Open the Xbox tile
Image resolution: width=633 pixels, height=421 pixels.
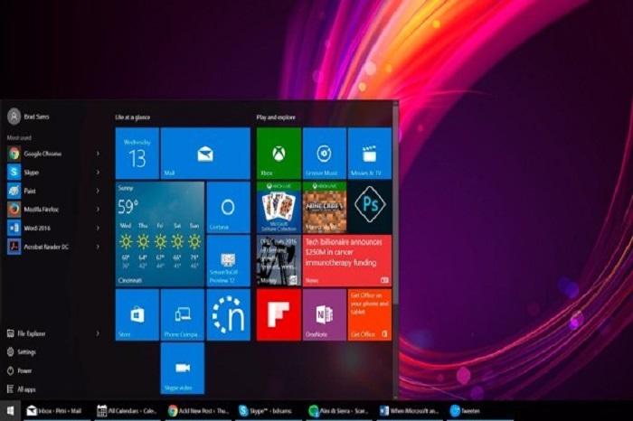tap(279, 153)
